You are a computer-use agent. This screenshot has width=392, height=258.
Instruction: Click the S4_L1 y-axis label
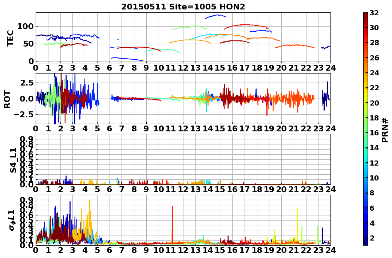point(13,160)
